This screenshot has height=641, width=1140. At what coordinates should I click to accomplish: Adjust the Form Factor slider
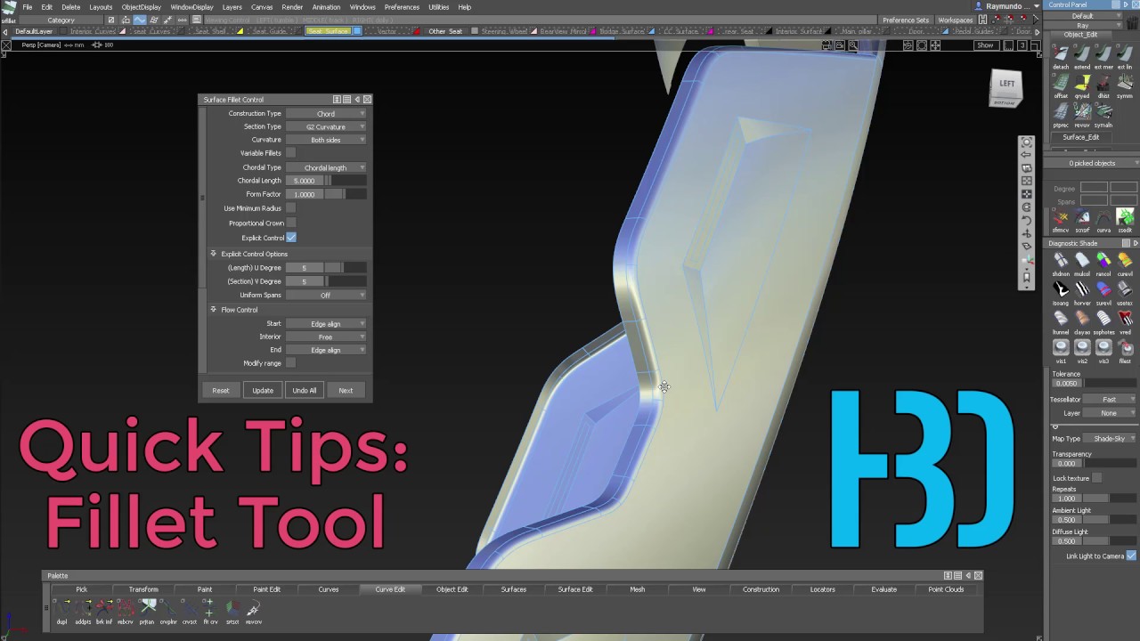tap(344, 194)
